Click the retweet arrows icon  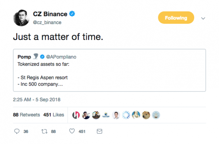coord(44,131)
